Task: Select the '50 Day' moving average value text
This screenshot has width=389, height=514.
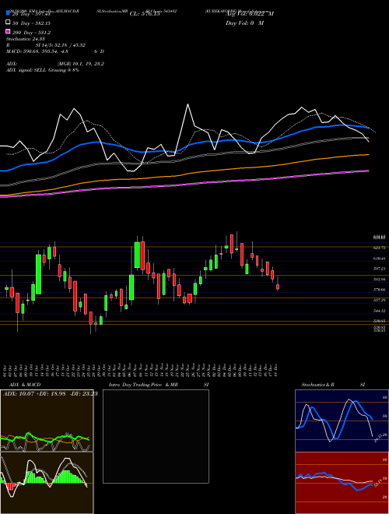Action: click(x=31, y=23)
